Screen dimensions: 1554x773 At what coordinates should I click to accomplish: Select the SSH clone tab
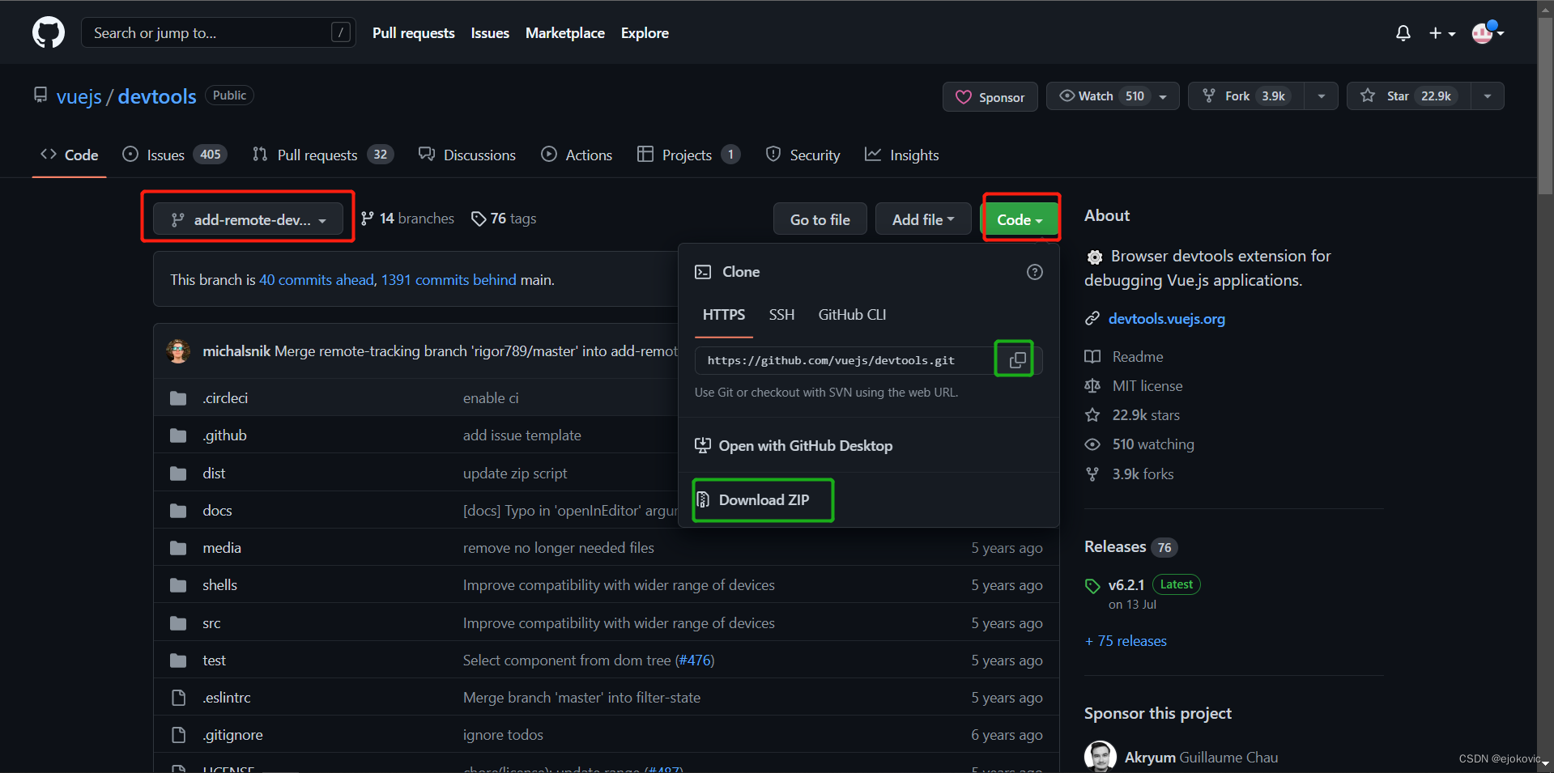(781, 315)
